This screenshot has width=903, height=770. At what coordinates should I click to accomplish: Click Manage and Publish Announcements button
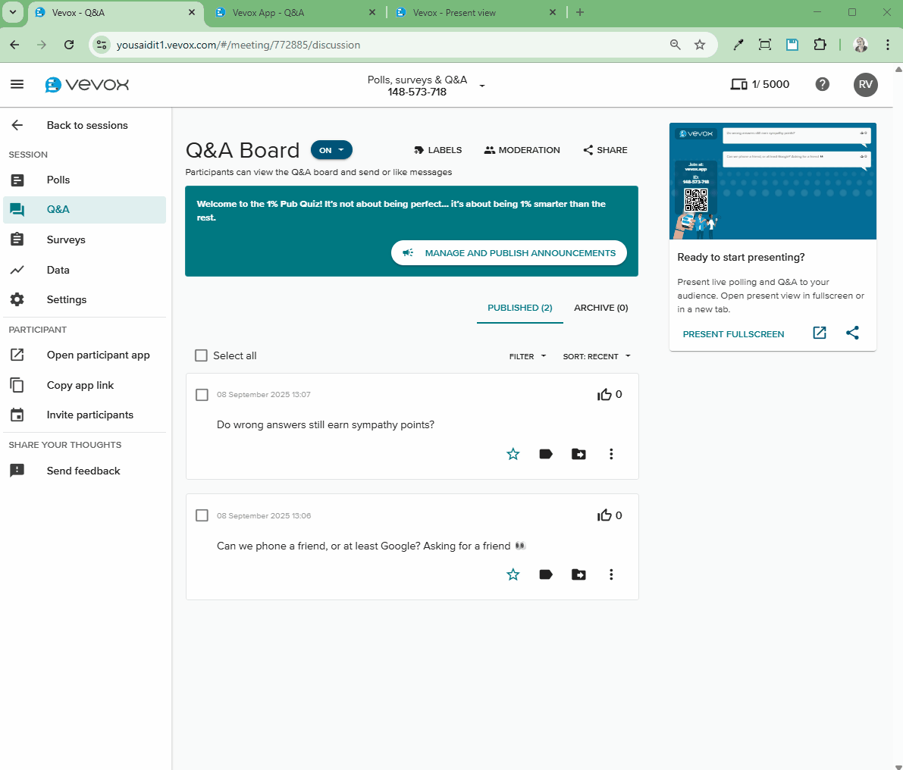[x=509, y=253]
